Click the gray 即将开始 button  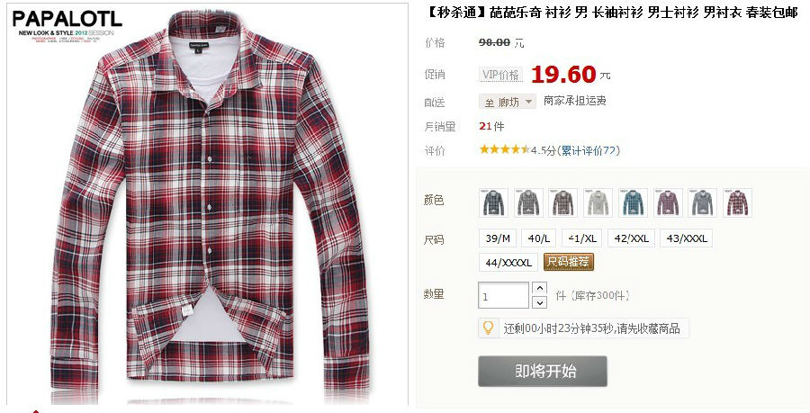(543, 371)
